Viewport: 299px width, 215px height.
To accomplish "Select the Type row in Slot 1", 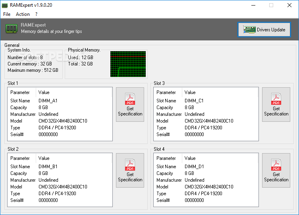I will 60,128.
